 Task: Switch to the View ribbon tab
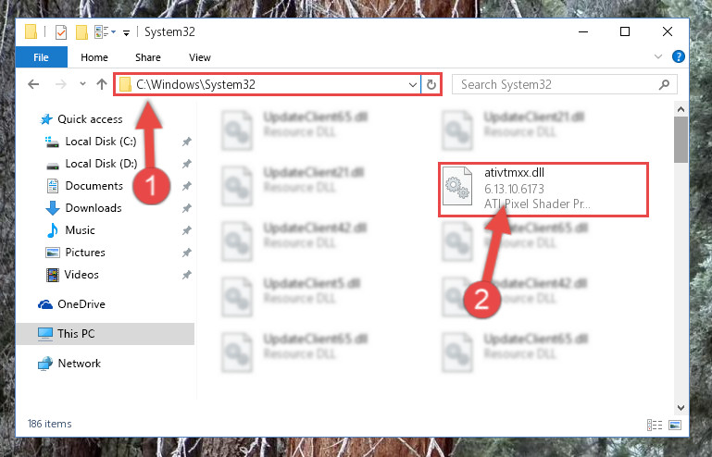click(200, 57)
